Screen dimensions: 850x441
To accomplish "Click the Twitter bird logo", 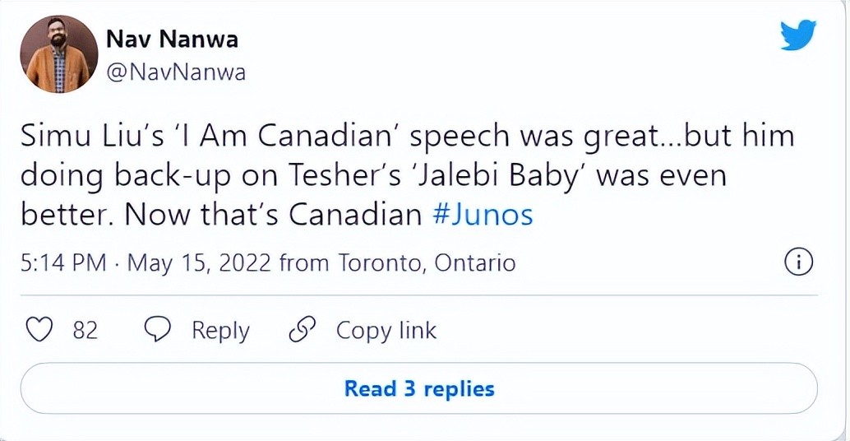I will pyautogui.click(x=797, y=35).
